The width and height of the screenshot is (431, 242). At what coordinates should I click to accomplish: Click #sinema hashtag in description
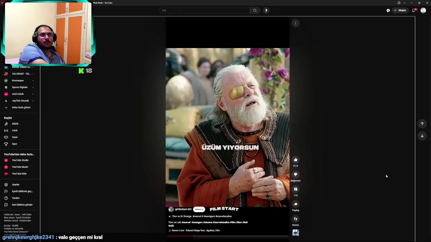(208, 223)
